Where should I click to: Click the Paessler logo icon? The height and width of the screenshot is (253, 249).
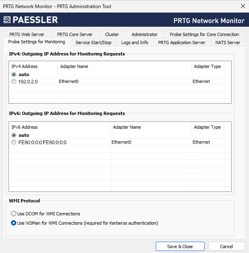[x=7, y=20]
